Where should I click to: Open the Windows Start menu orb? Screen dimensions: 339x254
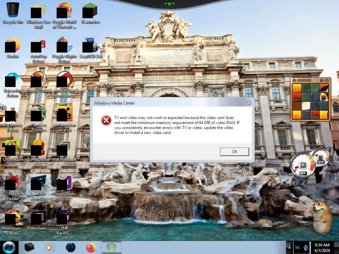pyautogui.click(x=9, y=247)
